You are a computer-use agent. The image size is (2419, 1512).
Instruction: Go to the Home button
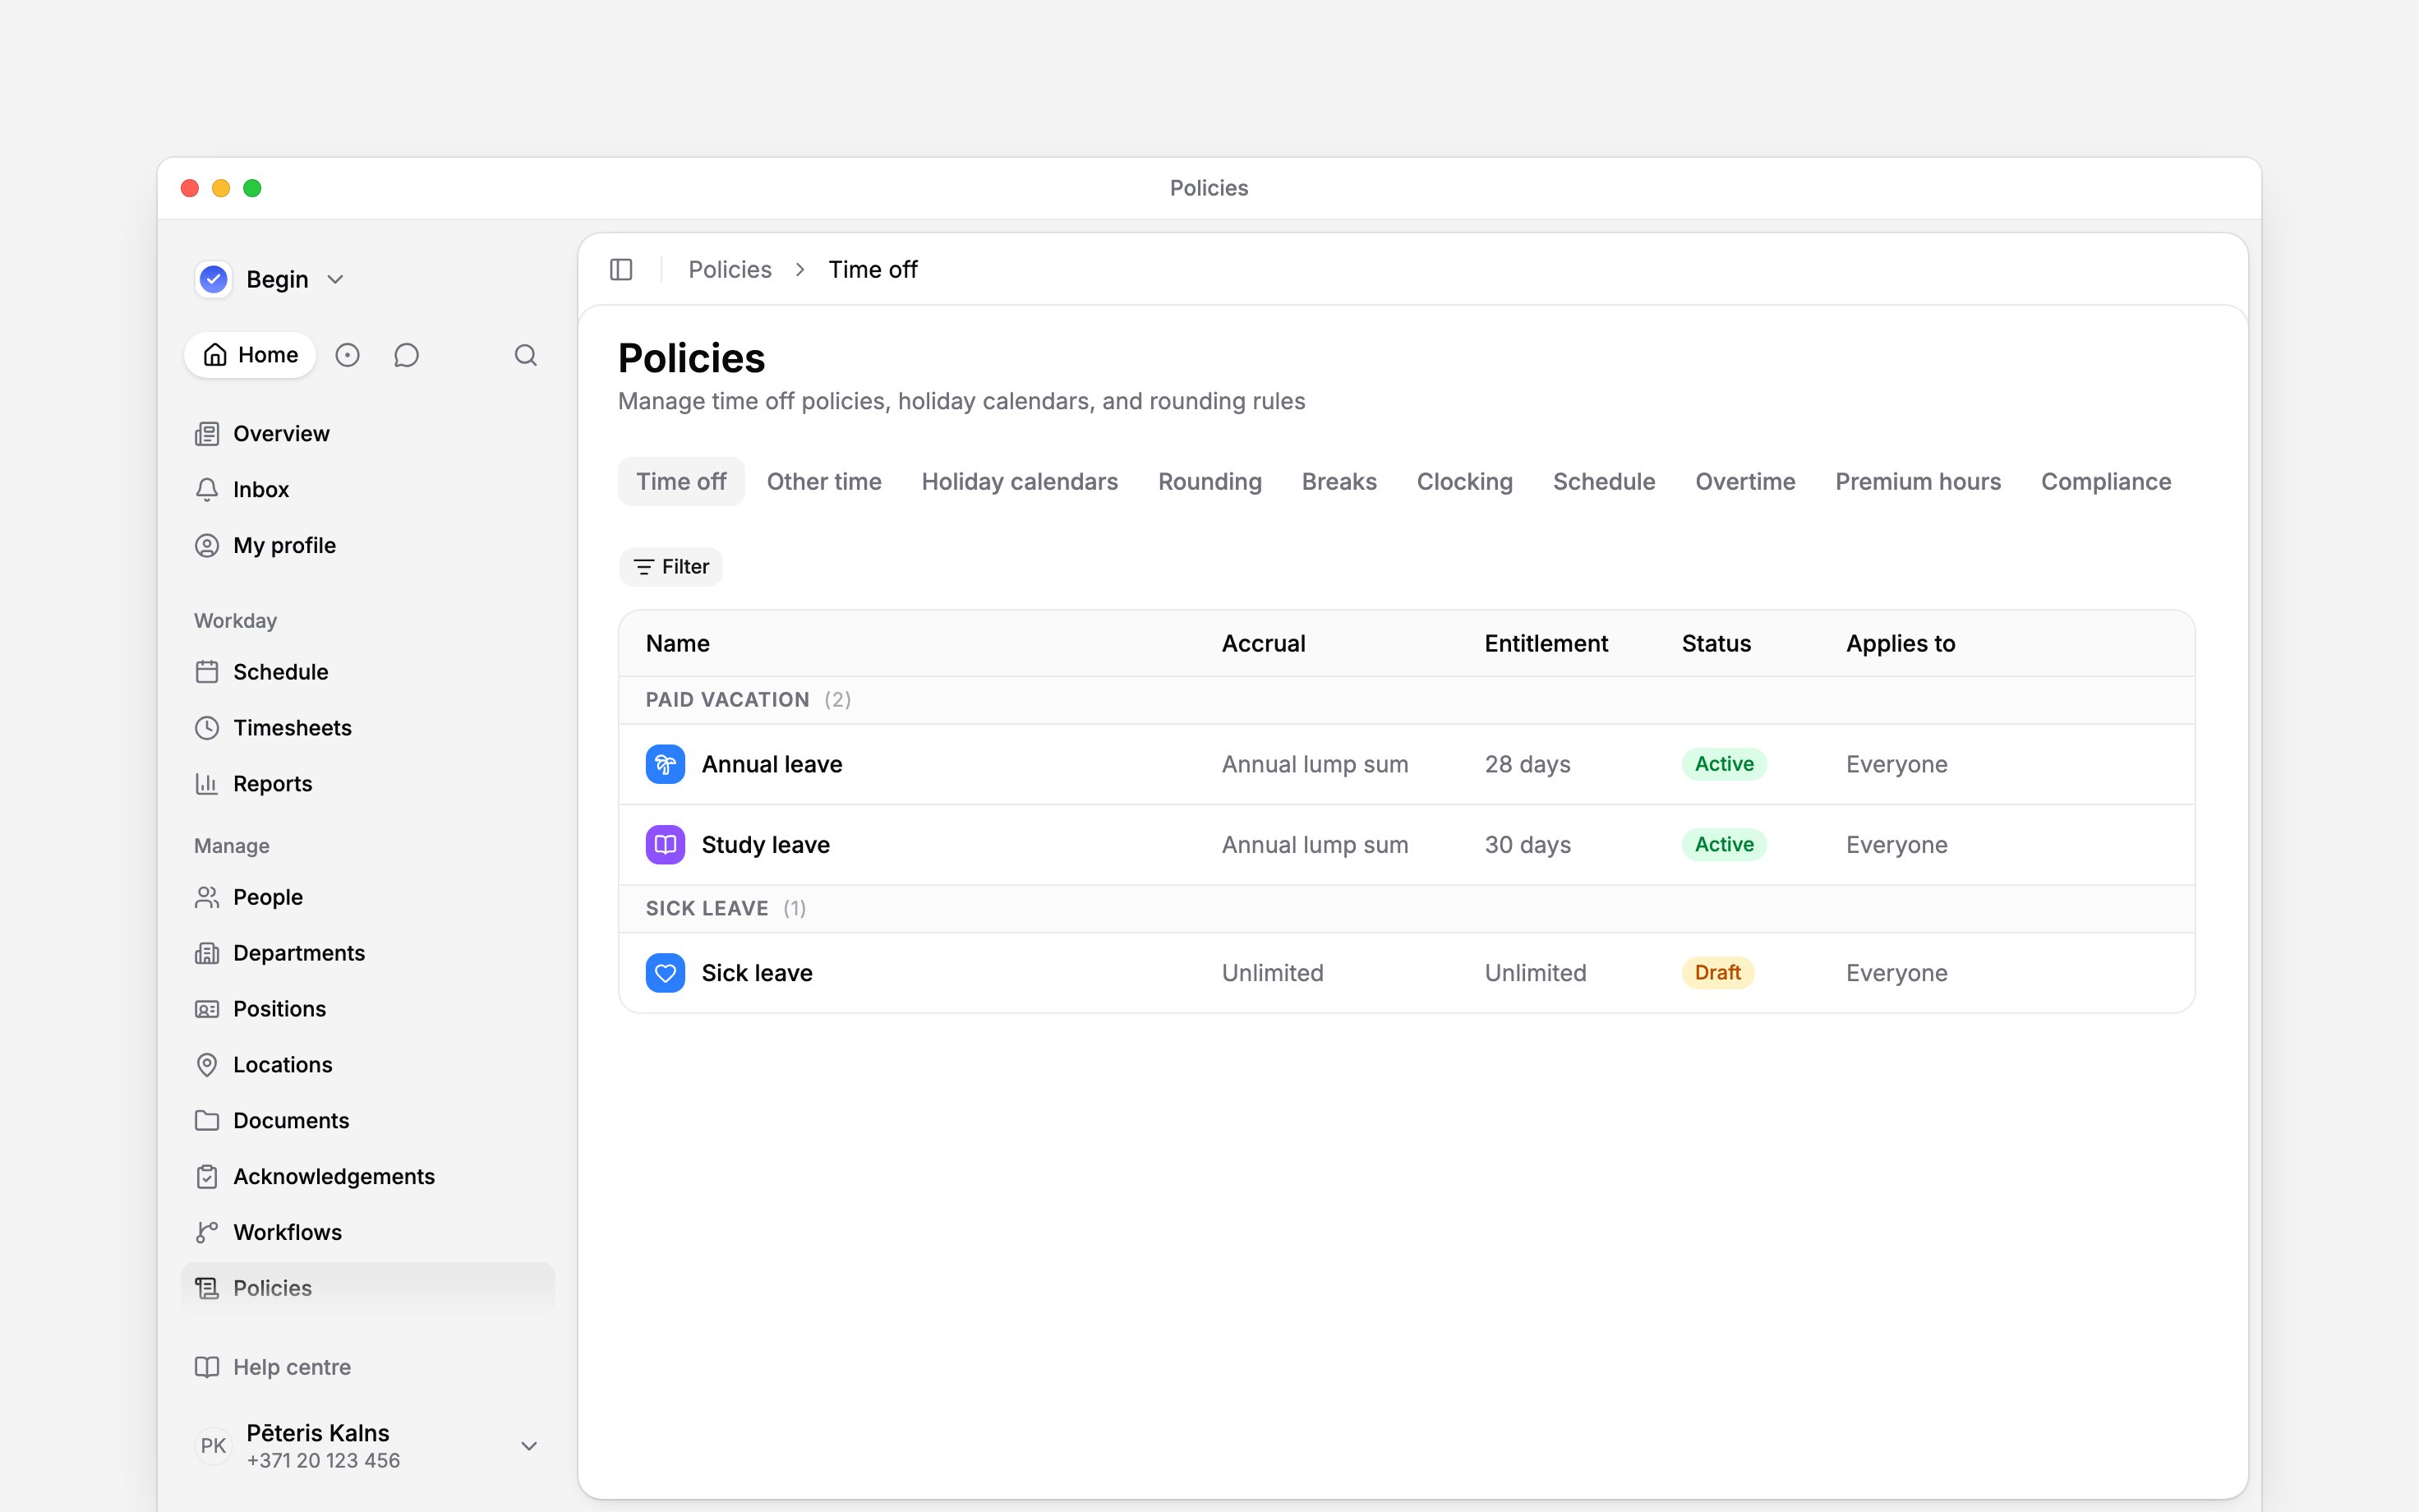pos(250,355)
